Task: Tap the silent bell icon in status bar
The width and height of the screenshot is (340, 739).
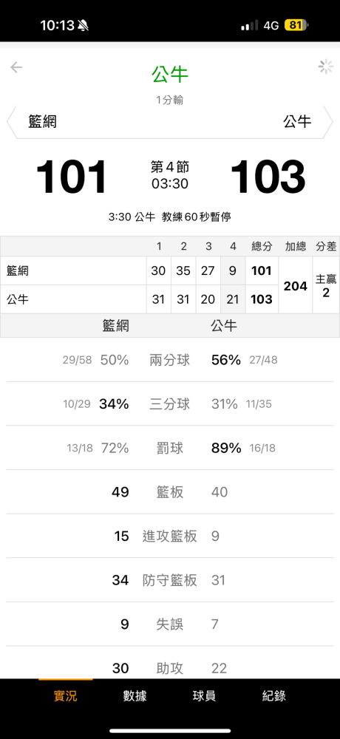Action: [x=84, y=25]
